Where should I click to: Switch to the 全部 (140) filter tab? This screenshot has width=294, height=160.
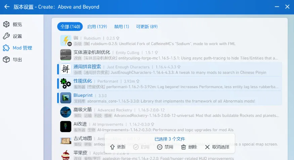pyautogui.click(x=70, y=27)
